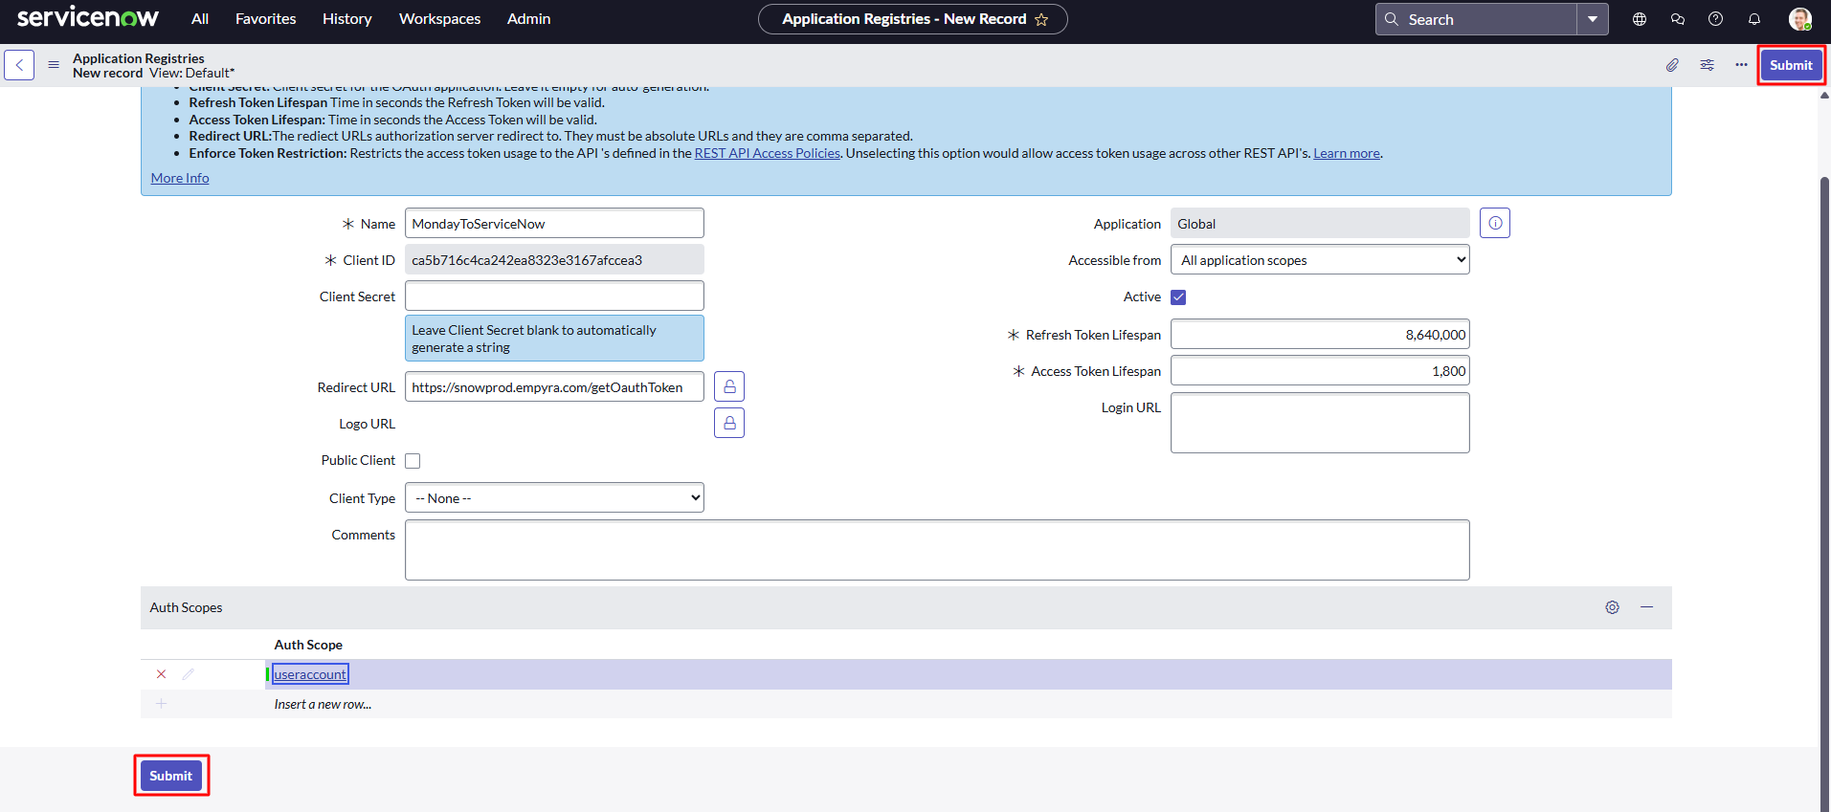Viewport: 1831px width, 812px height.
Task: Open the help question mark icon
Action: coord(1716,19)
